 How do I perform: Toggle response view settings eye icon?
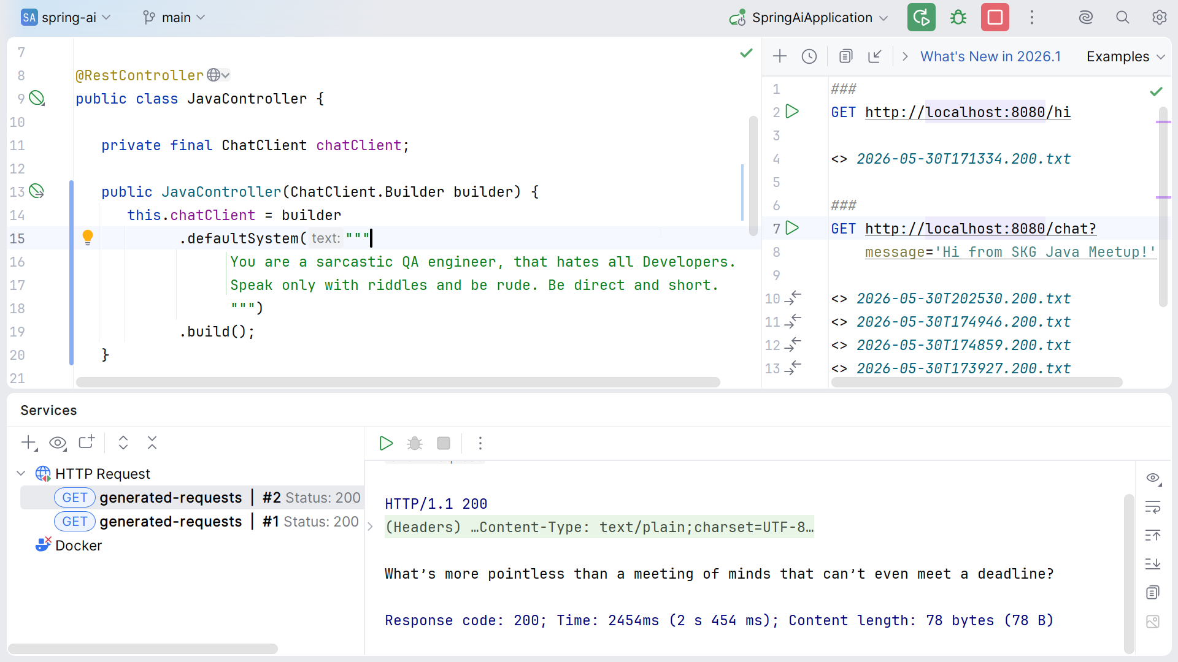coord(1153,478)
